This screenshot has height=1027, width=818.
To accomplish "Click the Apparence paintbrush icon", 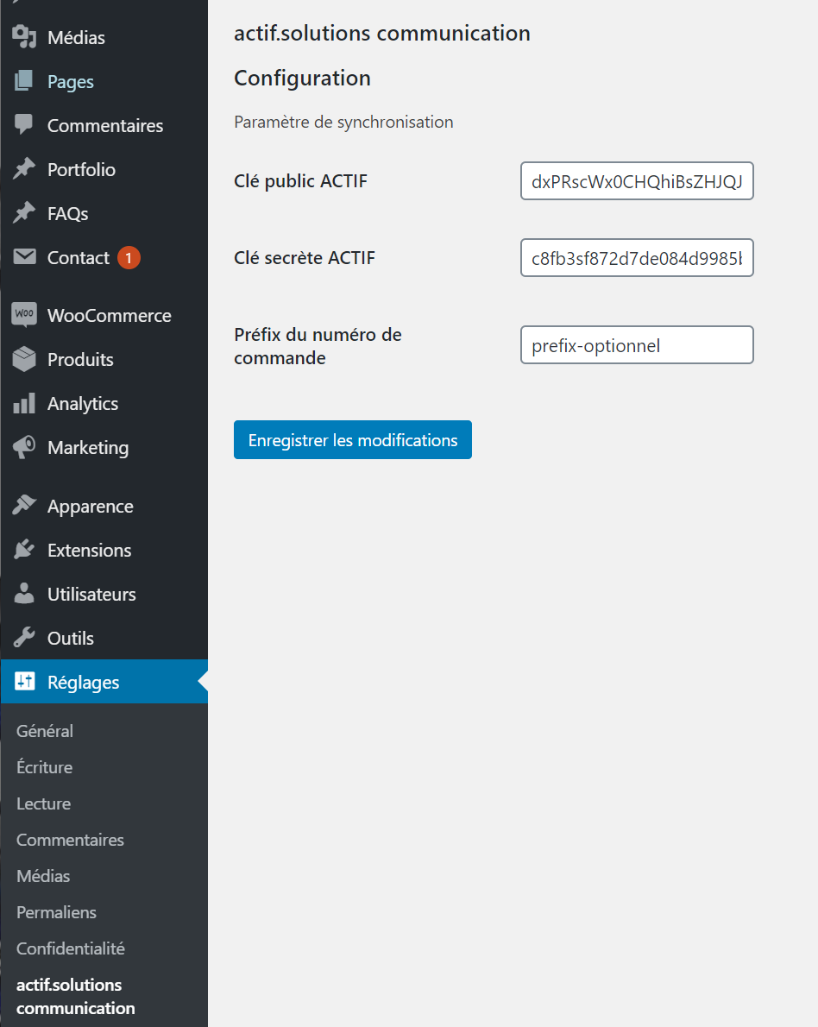I will pos(24,506).
